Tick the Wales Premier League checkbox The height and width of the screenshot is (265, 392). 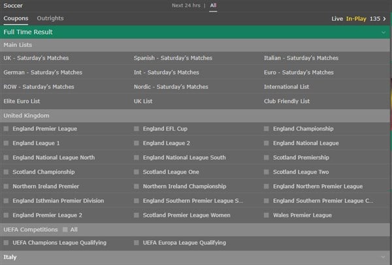point(267,215)
